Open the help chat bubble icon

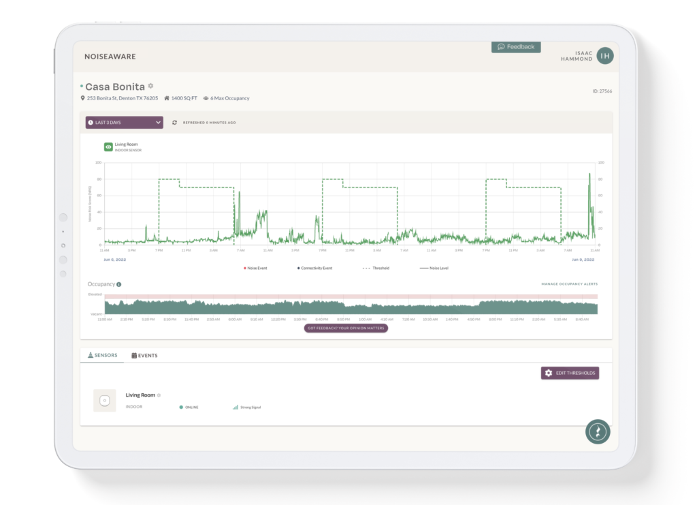(x=598, y=431)
